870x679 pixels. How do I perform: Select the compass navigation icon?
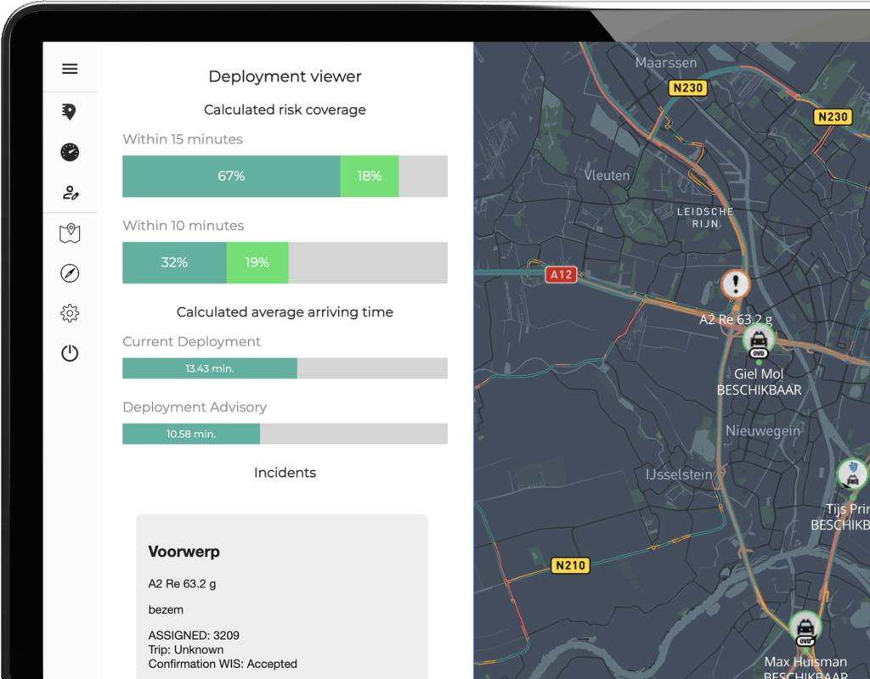70,273
